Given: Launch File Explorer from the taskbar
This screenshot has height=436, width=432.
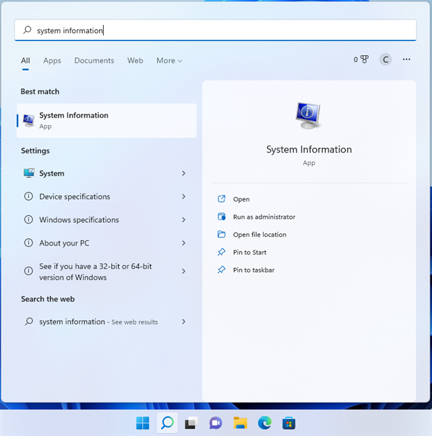Looking at the screenshot, I should pos(240,423).
